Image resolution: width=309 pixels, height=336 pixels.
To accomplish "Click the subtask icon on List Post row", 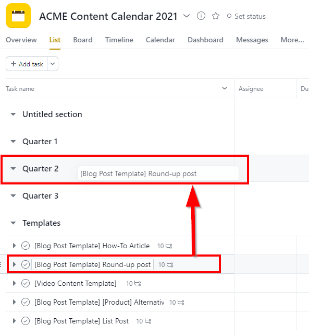I will (x=148, y=321).
